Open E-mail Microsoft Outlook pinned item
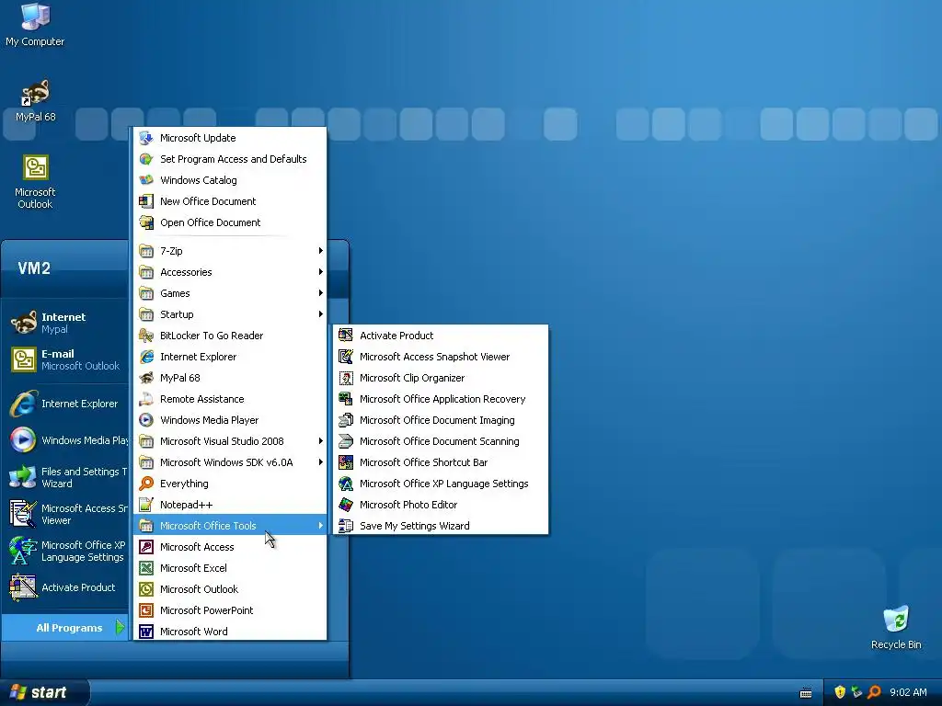 (x=65, y=359)
